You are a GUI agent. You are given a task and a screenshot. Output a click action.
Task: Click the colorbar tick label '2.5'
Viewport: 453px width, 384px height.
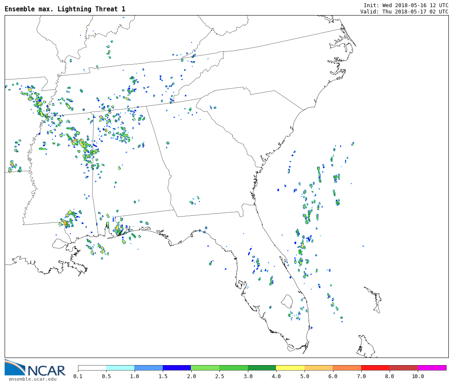coord(219,376)
